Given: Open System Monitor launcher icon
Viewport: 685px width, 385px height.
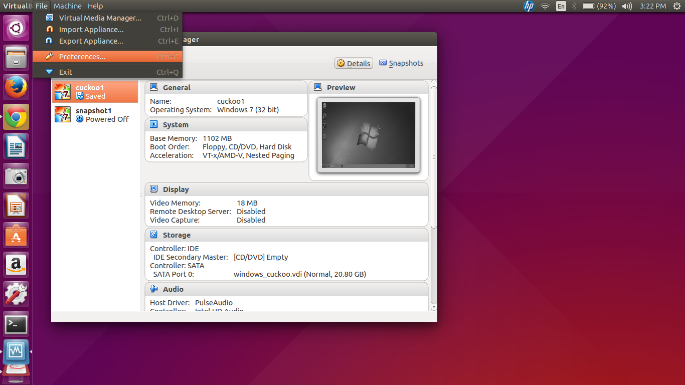Looking at the screenshot, I should pyautogui.click(x=16, y=352).
